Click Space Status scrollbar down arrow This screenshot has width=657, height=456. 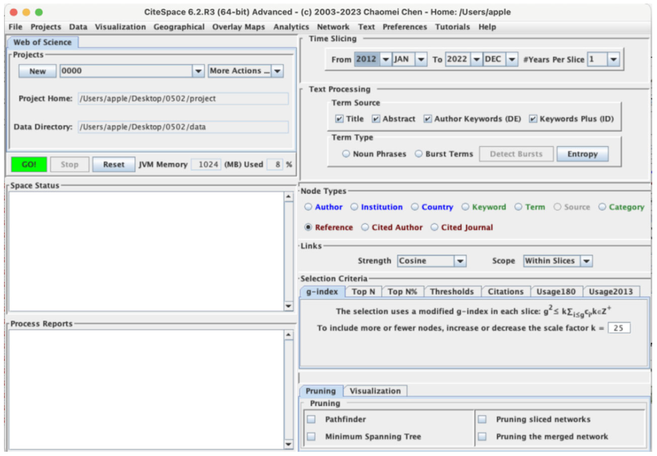pyautogui.click(x=288, y=306)
